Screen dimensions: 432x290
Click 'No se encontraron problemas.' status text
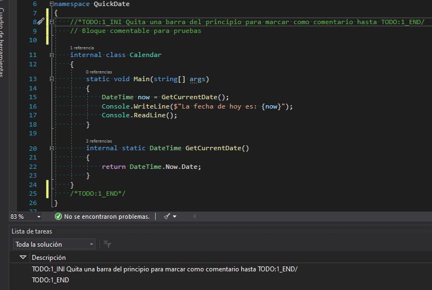107,217
